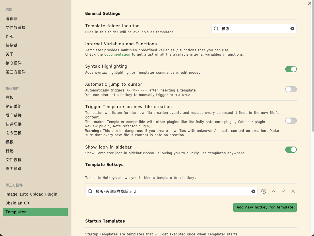
Task: Click the General Settings heading
Action: pos(103,13)
